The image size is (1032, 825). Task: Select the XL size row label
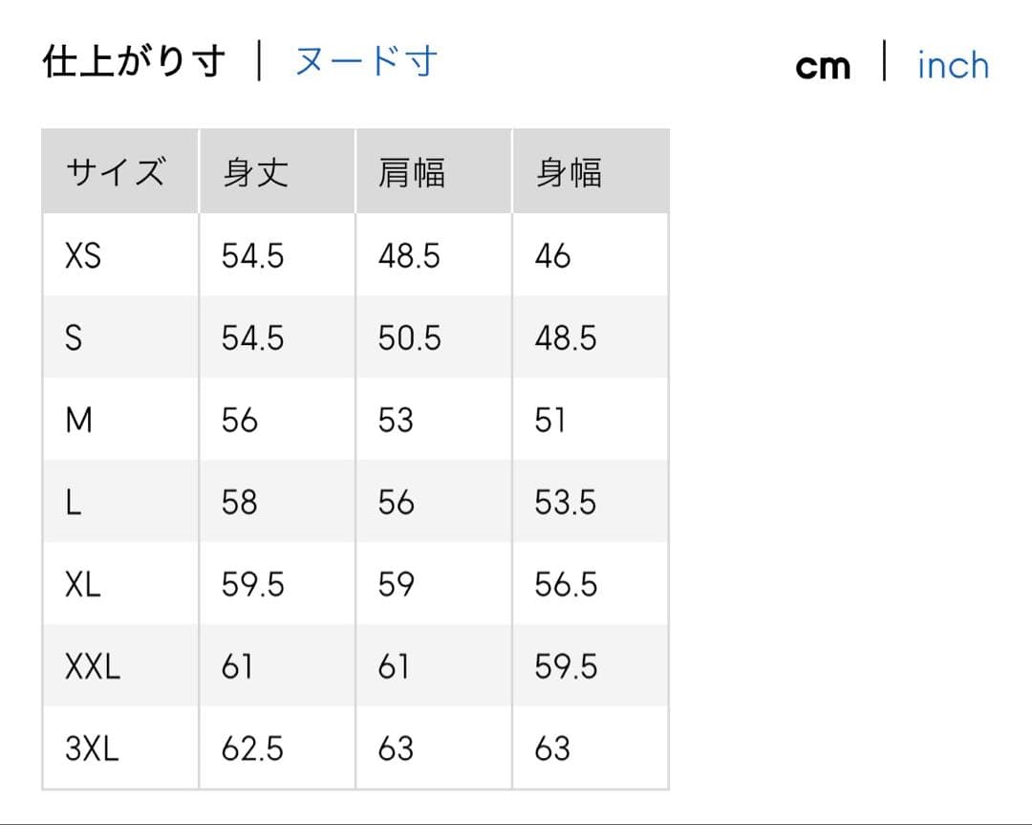tap(83, 585)
